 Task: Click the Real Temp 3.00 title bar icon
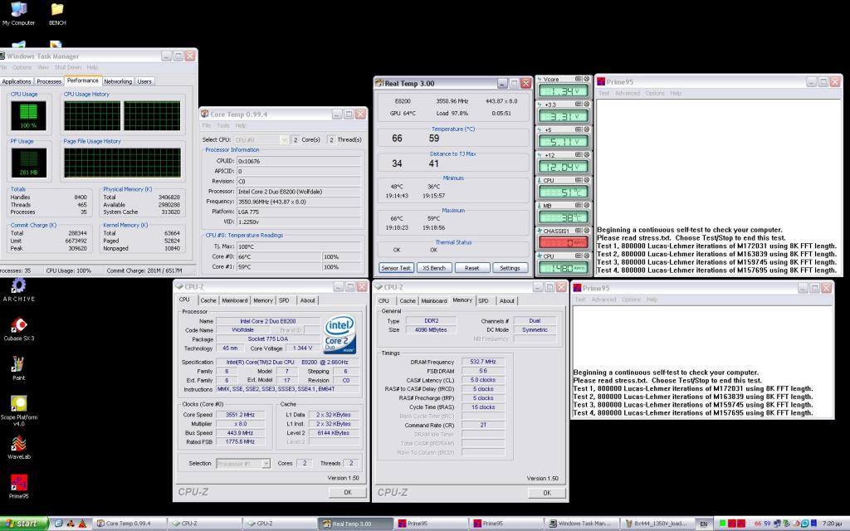pos(379,84)
